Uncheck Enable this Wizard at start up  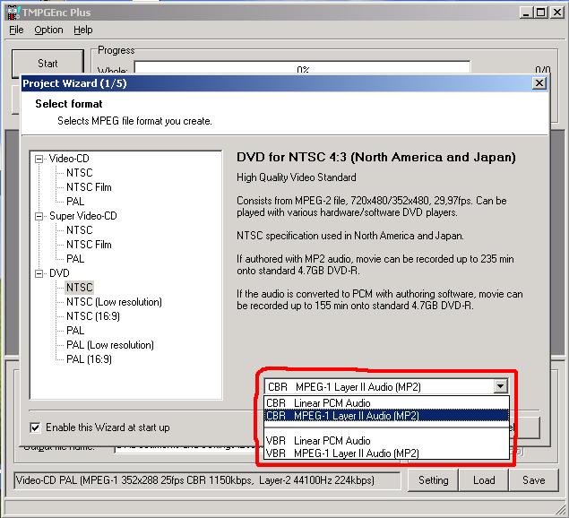(35, 427)
